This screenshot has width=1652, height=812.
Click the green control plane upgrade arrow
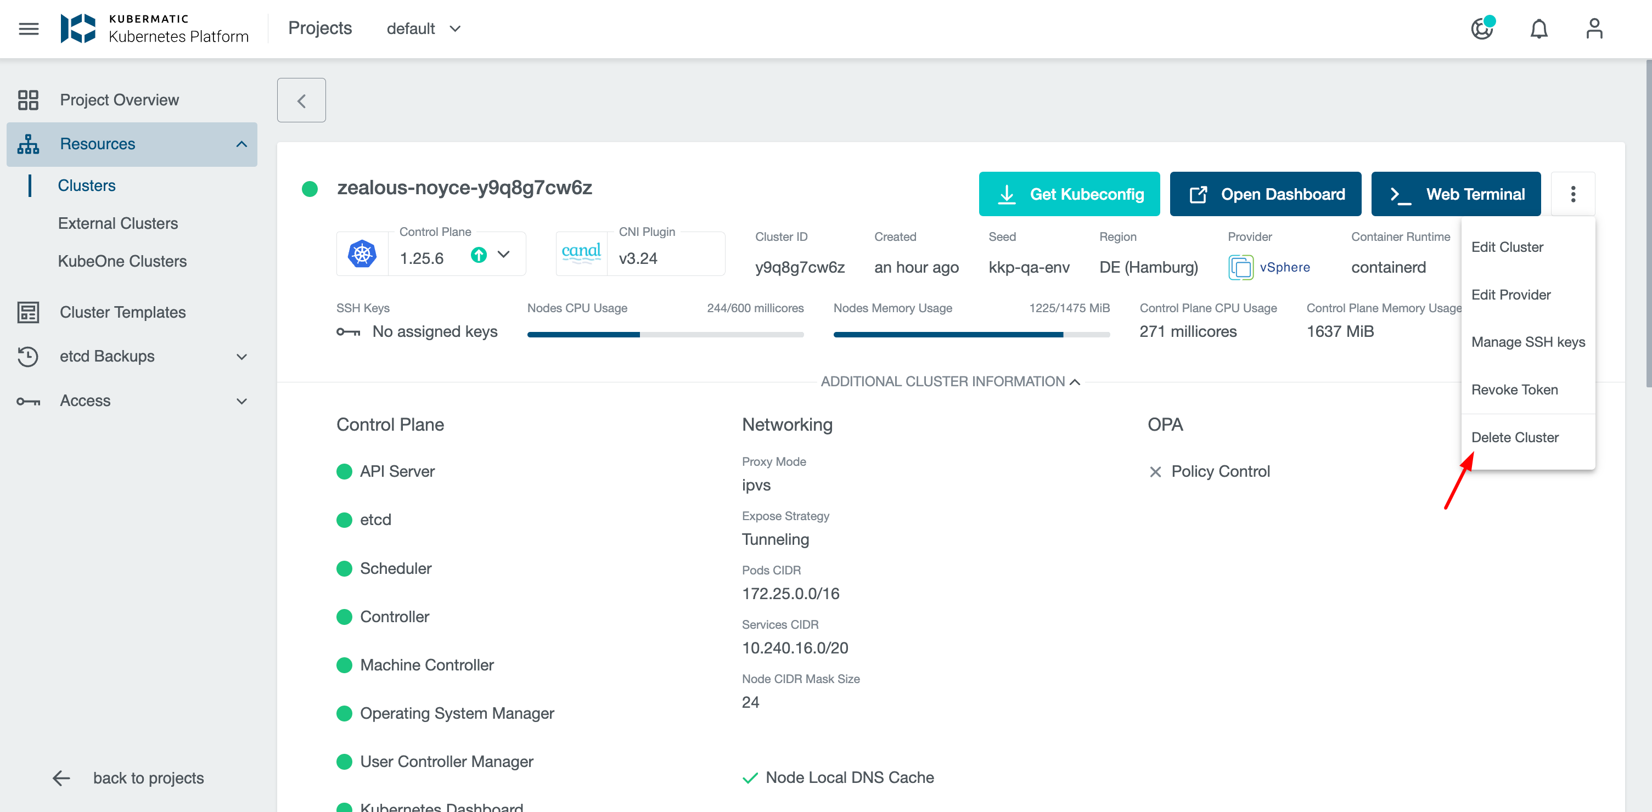(x=479, y=254)
